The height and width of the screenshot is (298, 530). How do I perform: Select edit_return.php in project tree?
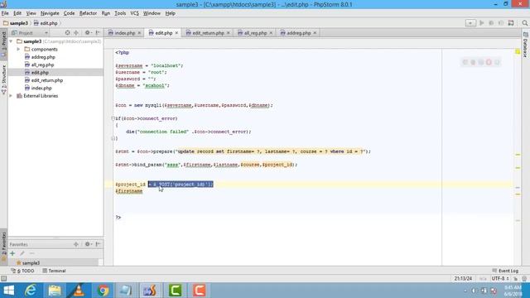47,80
